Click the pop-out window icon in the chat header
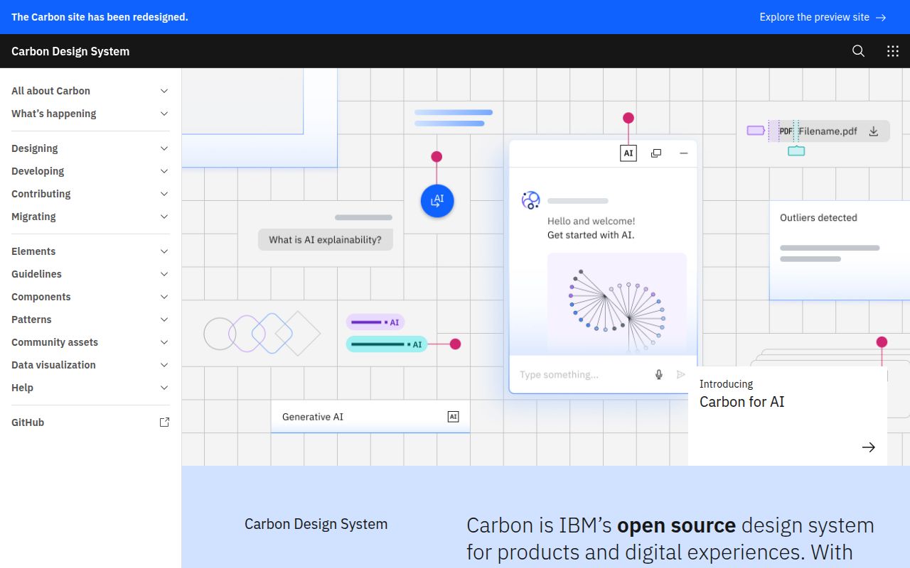The height and width of the screenshot is (568, 910). [656, 153]
